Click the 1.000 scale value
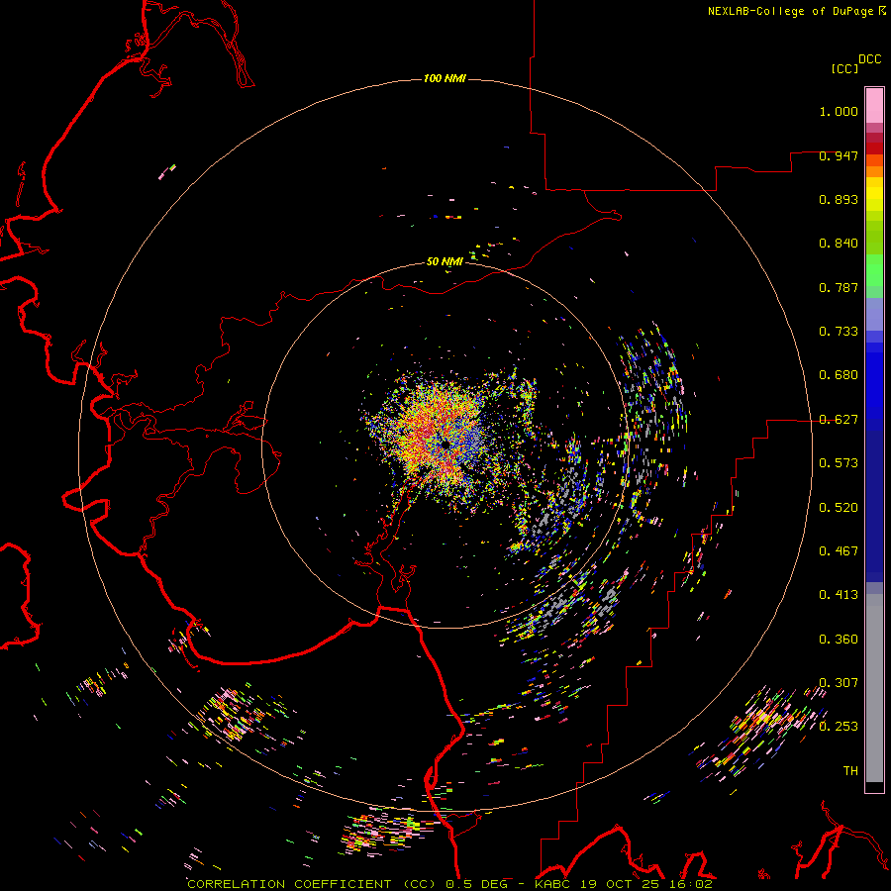891x891 pixels. click(839, 111)
